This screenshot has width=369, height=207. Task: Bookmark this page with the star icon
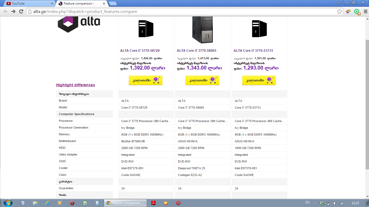pyautogui.click(x=340, y=12)
